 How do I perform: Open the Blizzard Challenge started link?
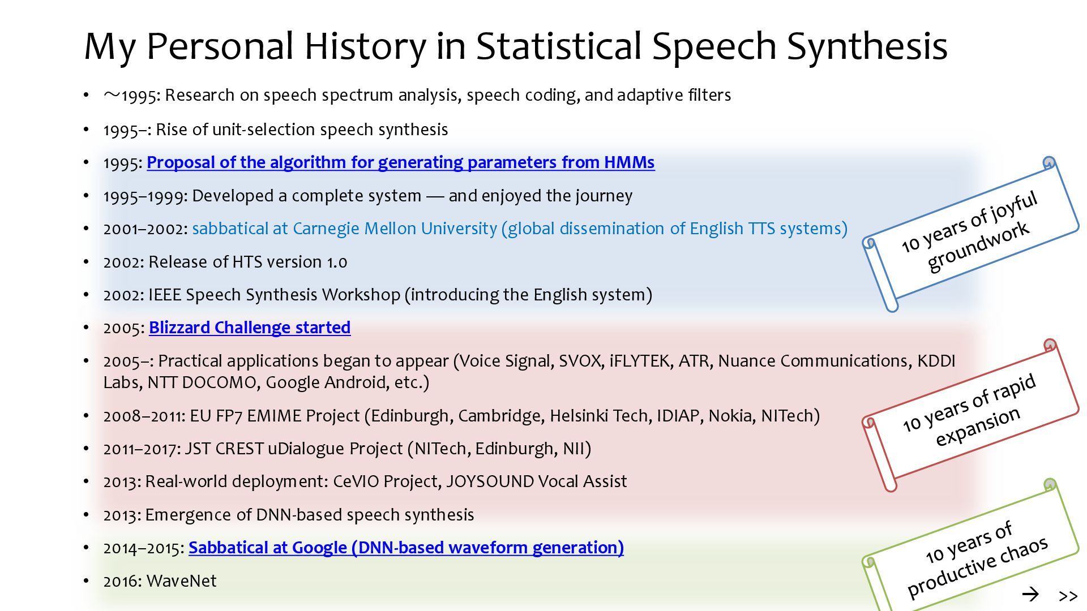250,328
